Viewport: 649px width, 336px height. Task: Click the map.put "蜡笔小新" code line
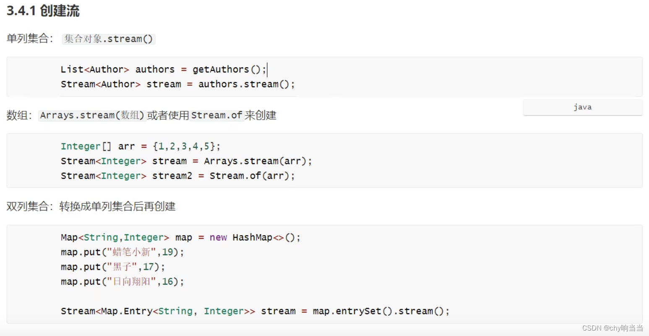pos(122,252)
